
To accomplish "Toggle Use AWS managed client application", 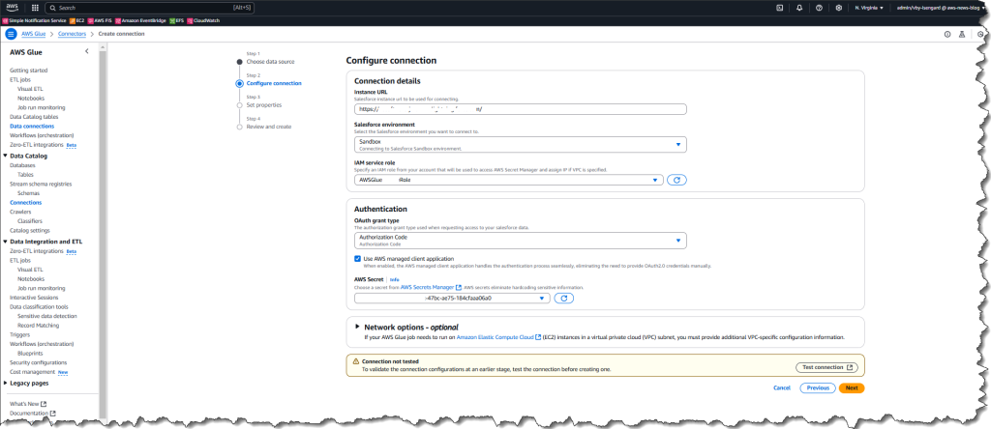I will [x=358, y=259].
